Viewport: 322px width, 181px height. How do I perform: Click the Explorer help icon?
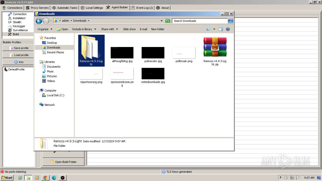[228, 29]
